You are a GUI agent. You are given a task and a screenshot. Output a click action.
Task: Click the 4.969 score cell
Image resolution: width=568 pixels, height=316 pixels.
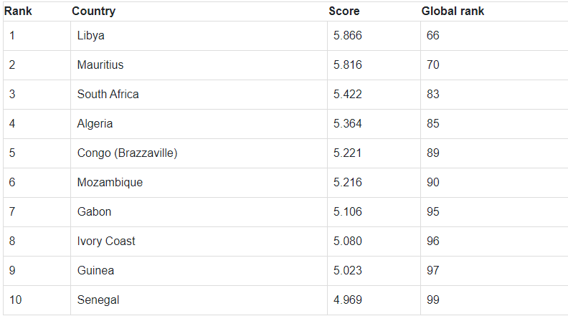coord(348,300)
